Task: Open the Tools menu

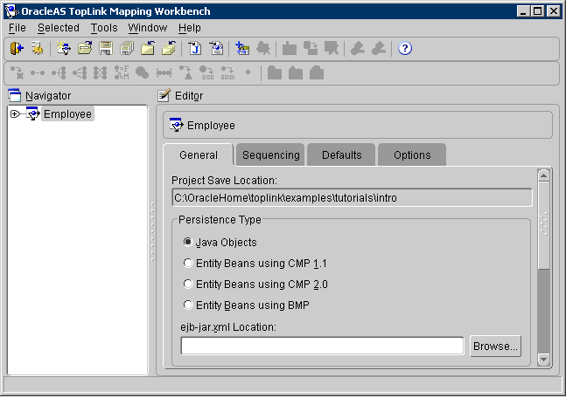Action: click(x=104, y=28)
